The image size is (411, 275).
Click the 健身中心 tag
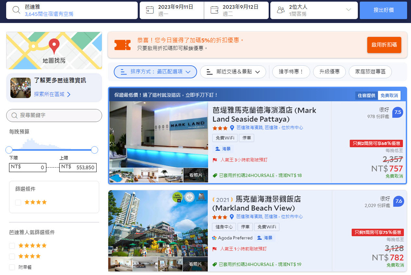[x=224, y=227]
